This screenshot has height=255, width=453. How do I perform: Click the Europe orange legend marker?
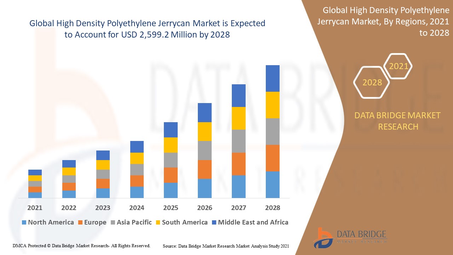click(80, 222)
